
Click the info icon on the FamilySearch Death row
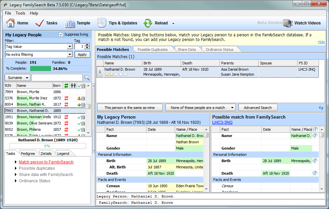coord(315,173)
